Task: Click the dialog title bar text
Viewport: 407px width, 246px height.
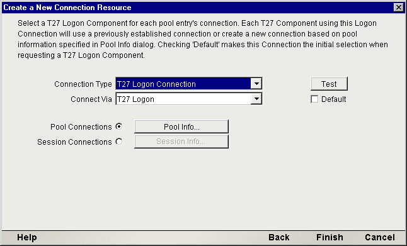Action: [x=67, y=8]
